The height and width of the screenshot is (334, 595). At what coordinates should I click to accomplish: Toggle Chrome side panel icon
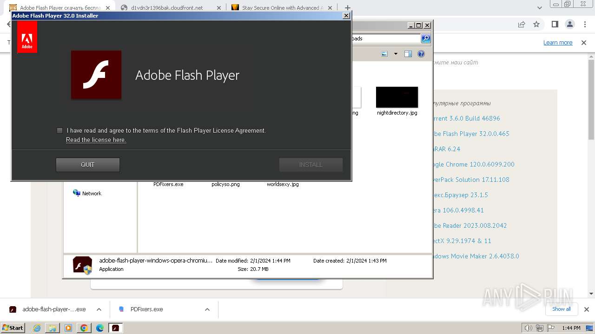click(x=555, y=24)
